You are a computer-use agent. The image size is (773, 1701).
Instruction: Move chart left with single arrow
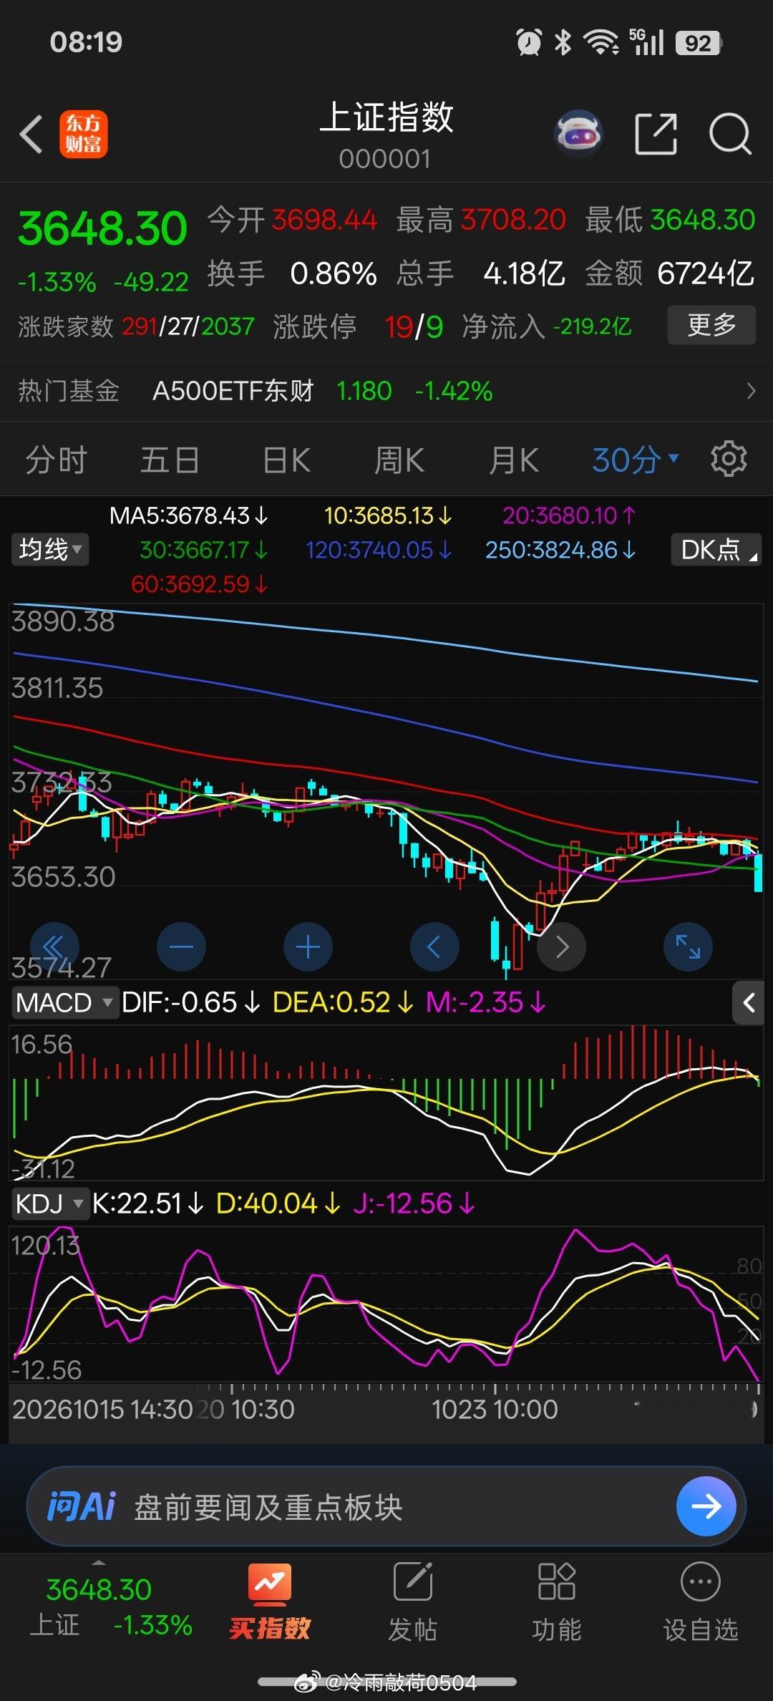point(434,947)
